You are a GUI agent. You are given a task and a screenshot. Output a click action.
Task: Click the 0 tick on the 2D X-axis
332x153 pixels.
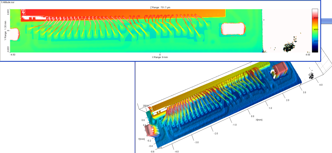160,54
